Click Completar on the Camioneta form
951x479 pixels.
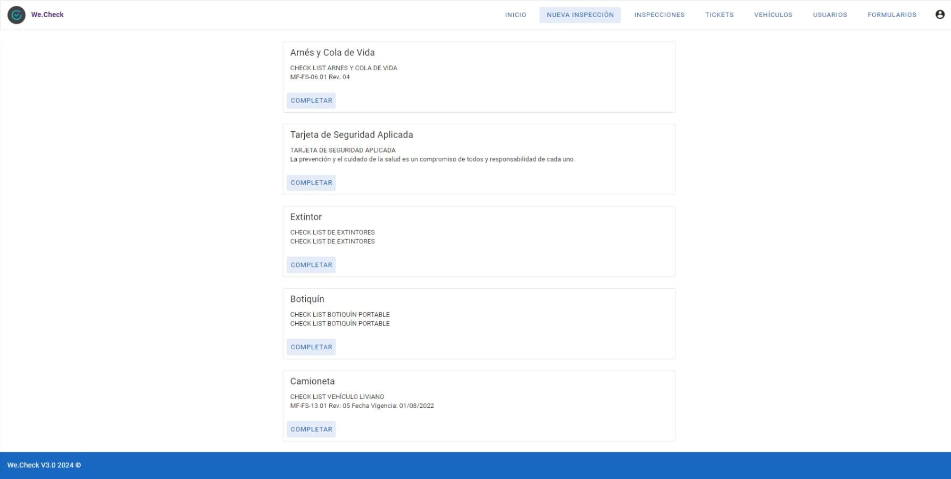[311, 429]
